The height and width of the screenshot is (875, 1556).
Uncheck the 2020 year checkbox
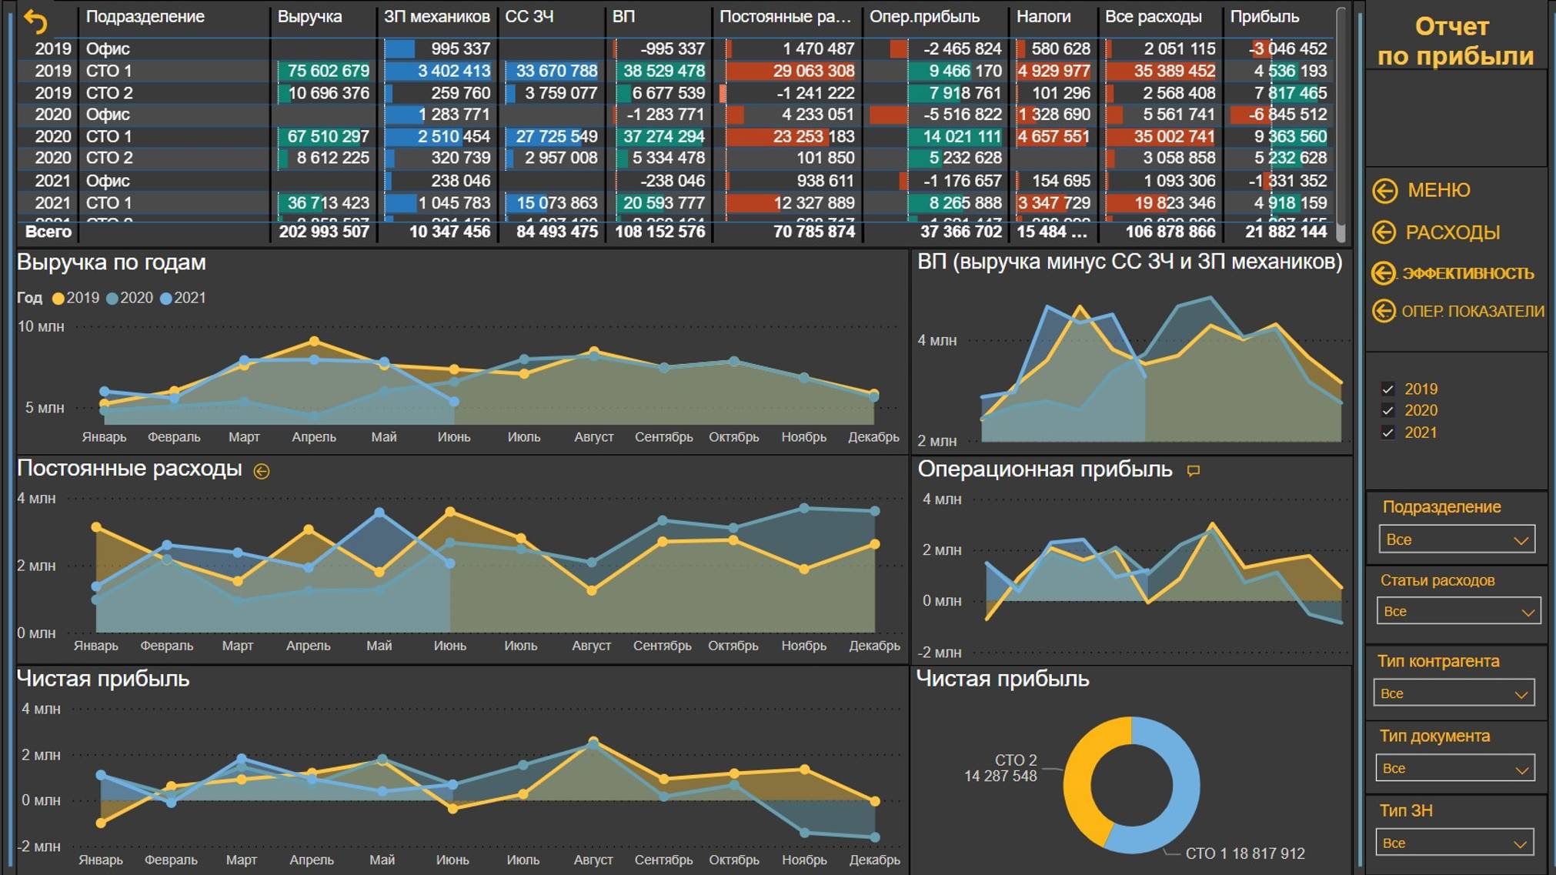1389,411
